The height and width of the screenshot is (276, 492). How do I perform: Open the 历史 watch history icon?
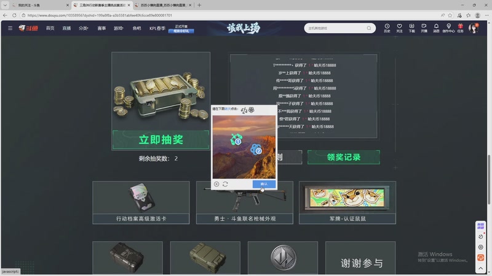tap(387, 28)
